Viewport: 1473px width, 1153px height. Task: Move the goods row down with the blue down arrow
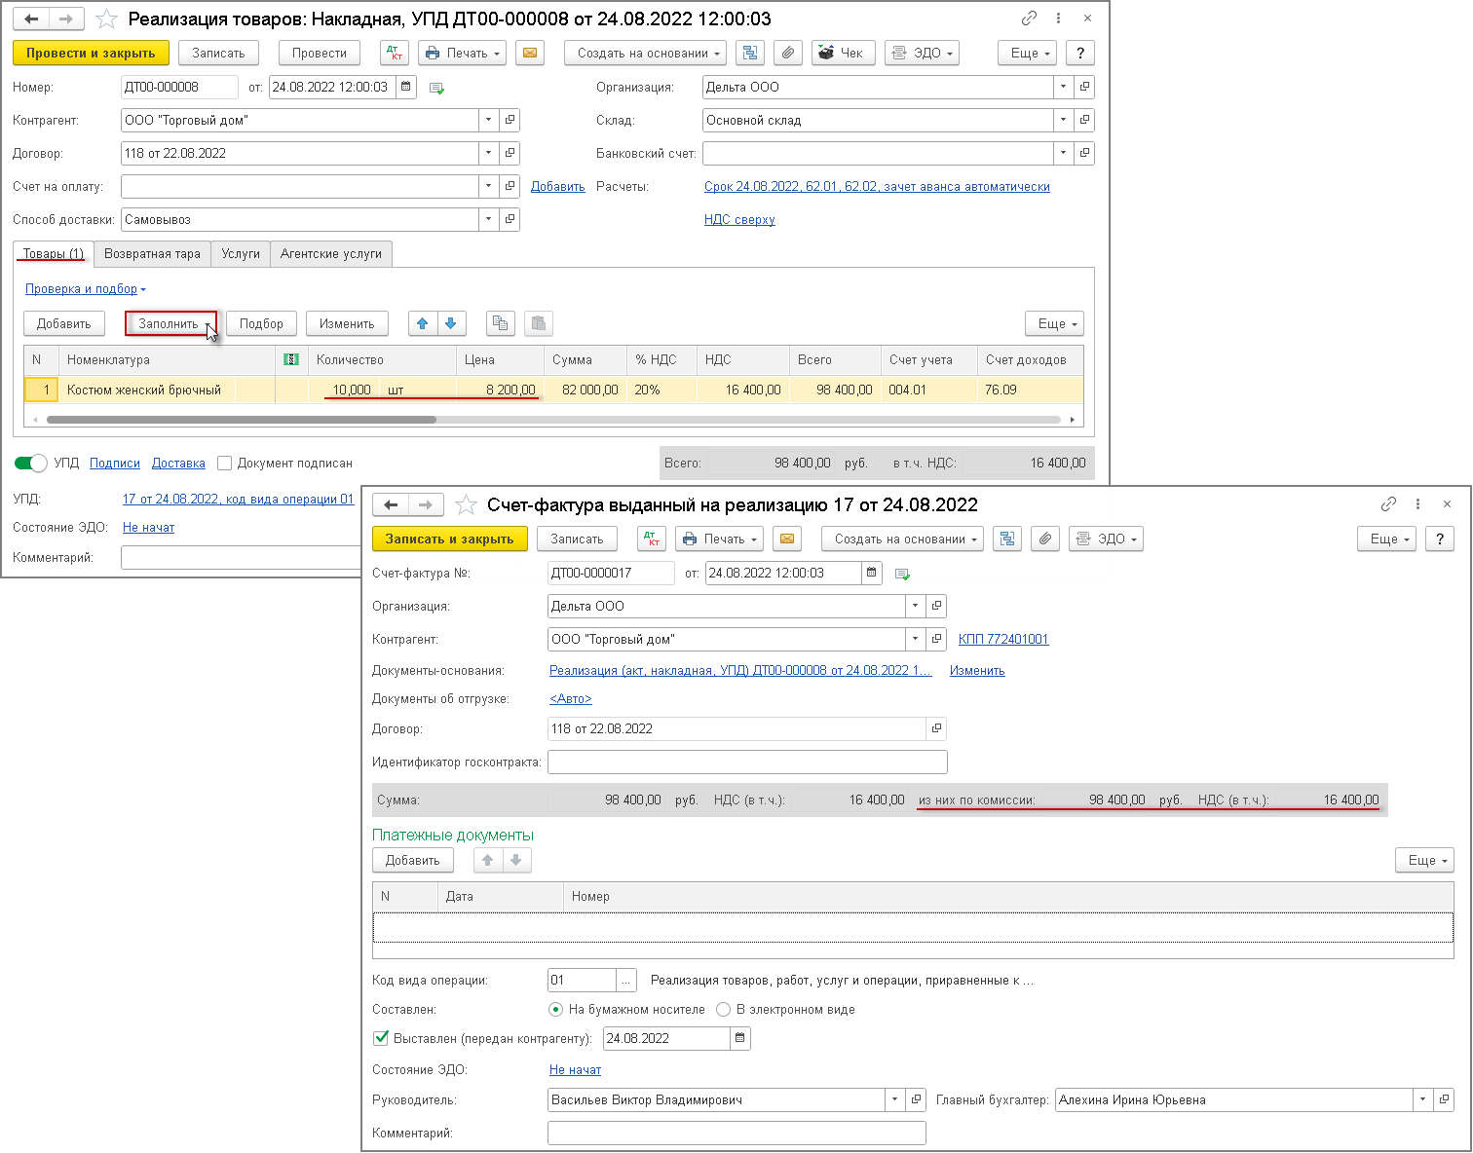(451, 323)
